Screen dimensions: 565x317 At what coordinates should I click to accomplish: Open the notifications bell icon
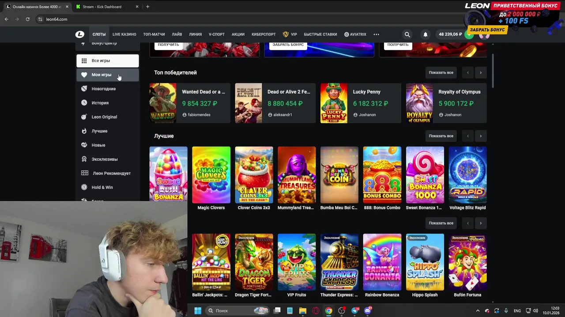click(426, 34)
